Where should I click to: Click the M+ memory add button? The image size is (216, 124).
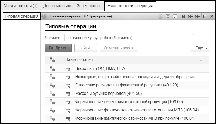(190, 16)
